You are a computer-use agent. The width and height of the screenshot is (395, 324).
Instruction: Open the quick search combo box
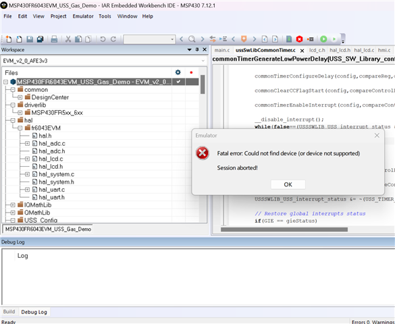point(149,39)
